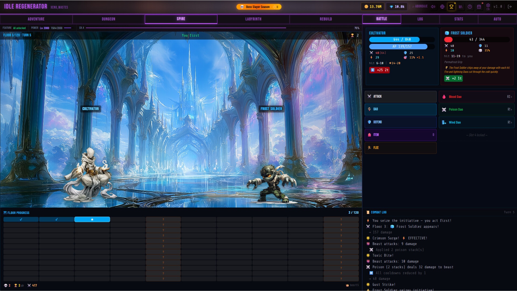Click the Boss Slayer Season badge
The image size is (517, 291).
pyautogui.click(x=259, y=7)
